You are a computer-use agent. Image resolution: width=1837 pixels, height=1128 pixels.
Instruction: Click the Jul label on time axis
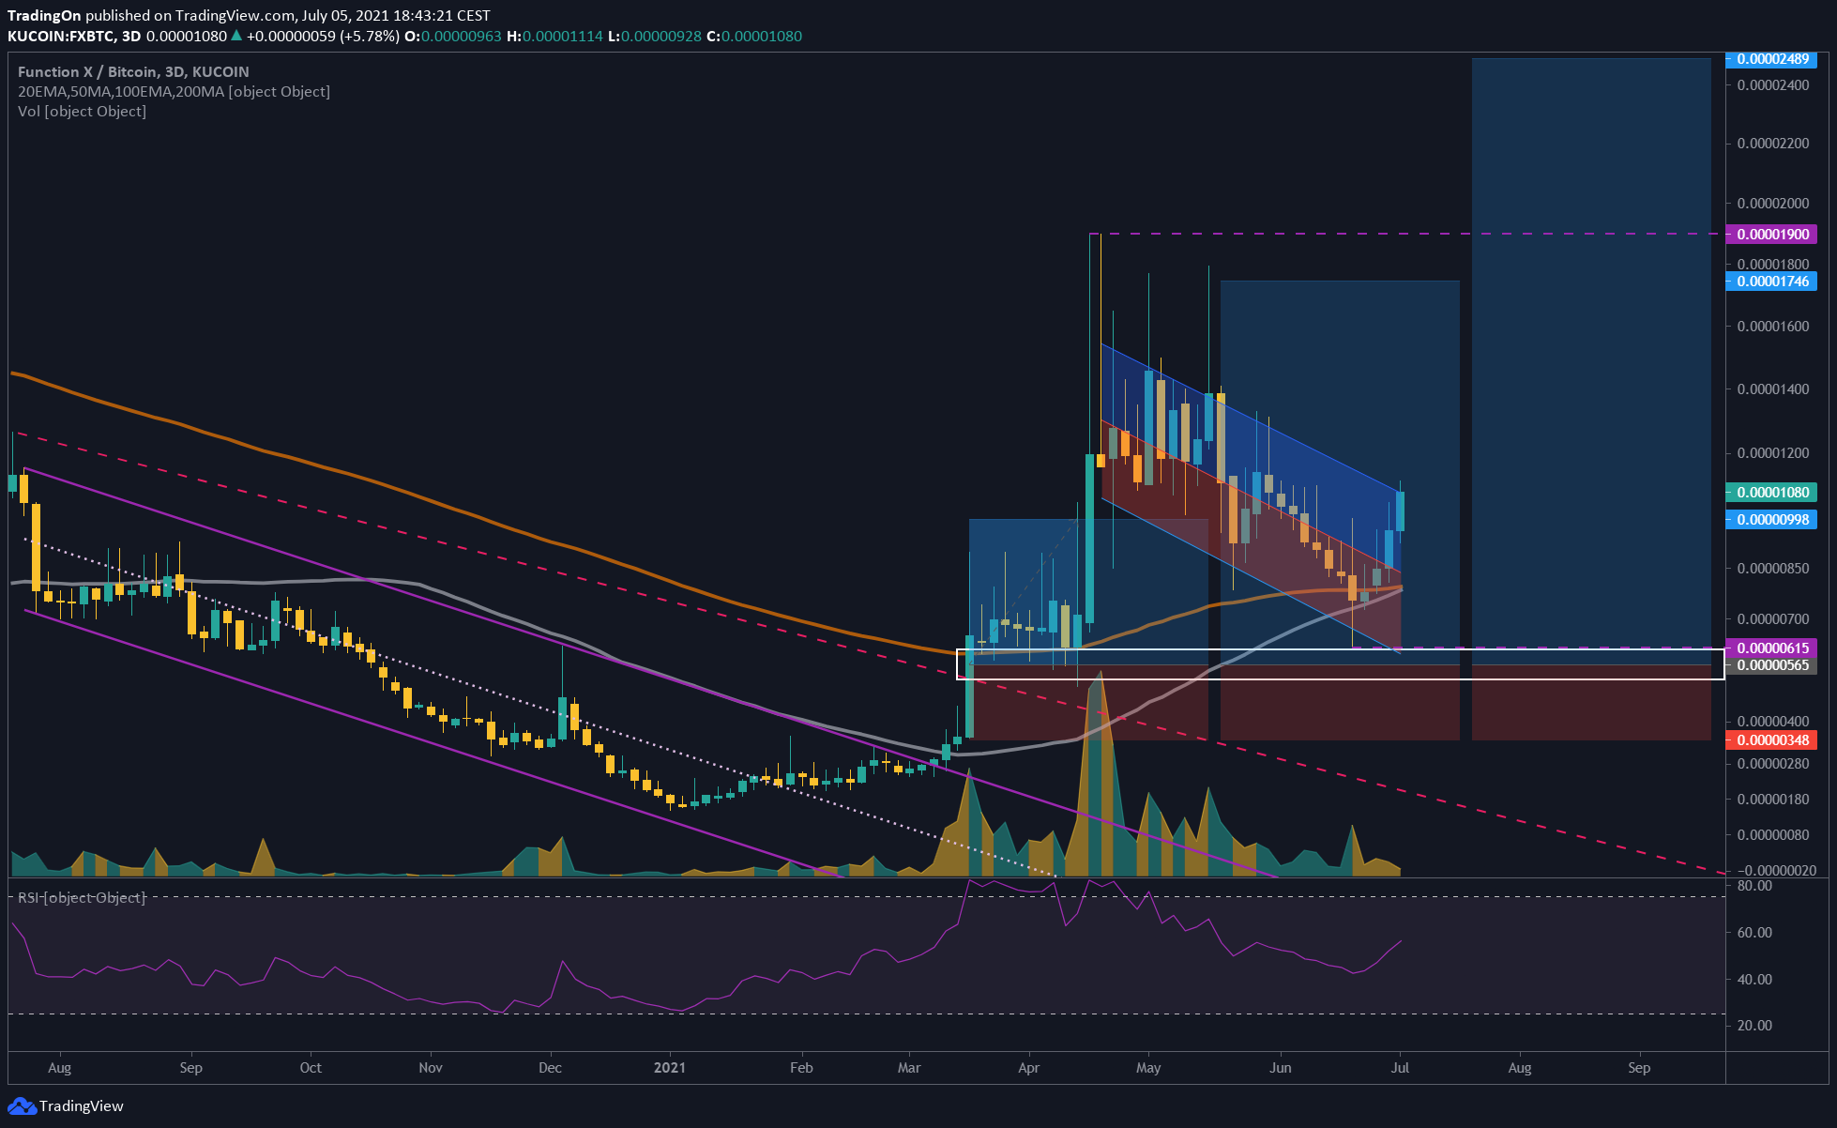pyautogui.click(x=1400, y=1067)
